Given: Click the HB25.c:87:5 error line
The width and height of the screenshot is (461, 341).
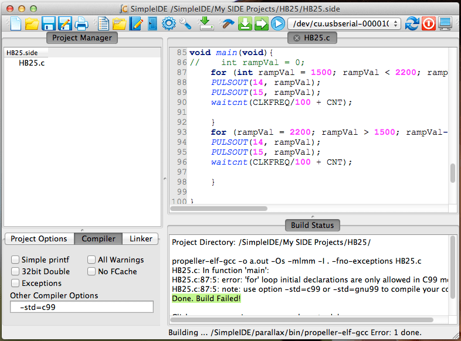Looking at the screenshot, I should tap(310, 279).
